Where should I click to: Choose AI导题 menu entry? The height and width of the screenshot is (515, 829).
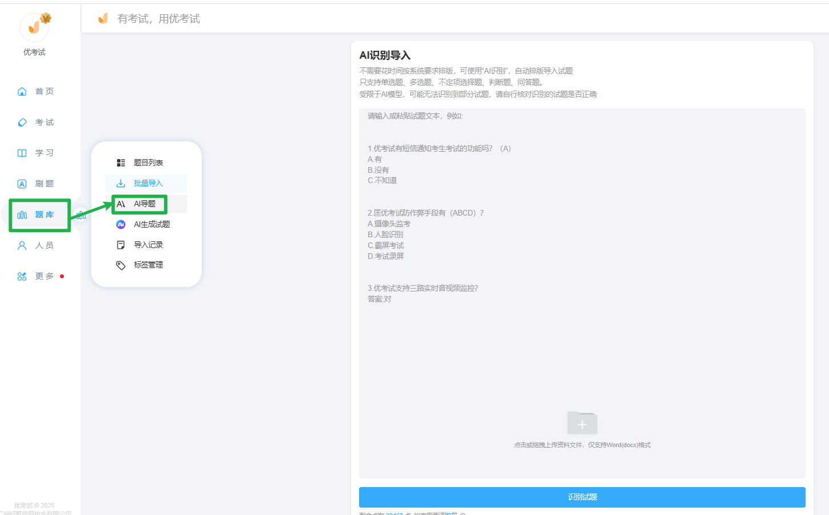coord(144,204)
